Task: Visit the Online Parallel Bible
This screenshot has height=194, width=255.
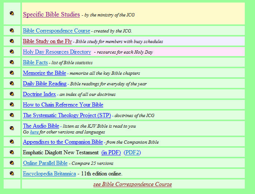Action: (45, 163)
